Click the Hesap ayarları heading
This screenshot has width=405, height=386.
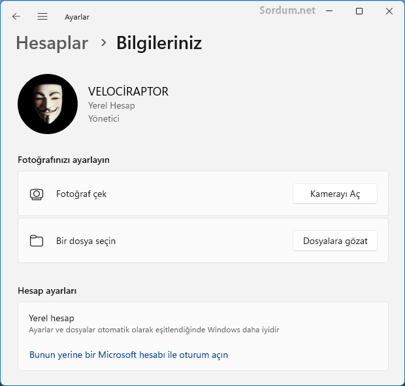47,290
